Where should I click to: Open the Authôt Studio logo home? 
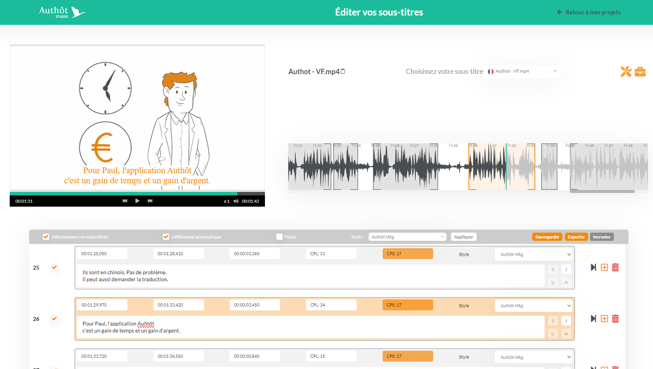62,12
